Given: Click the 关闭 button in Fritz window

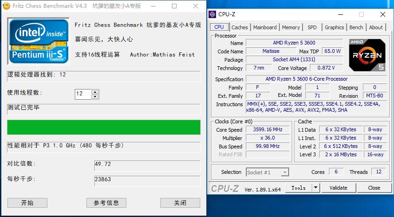Looking at the screenshot, I should (x=180, y=203).
